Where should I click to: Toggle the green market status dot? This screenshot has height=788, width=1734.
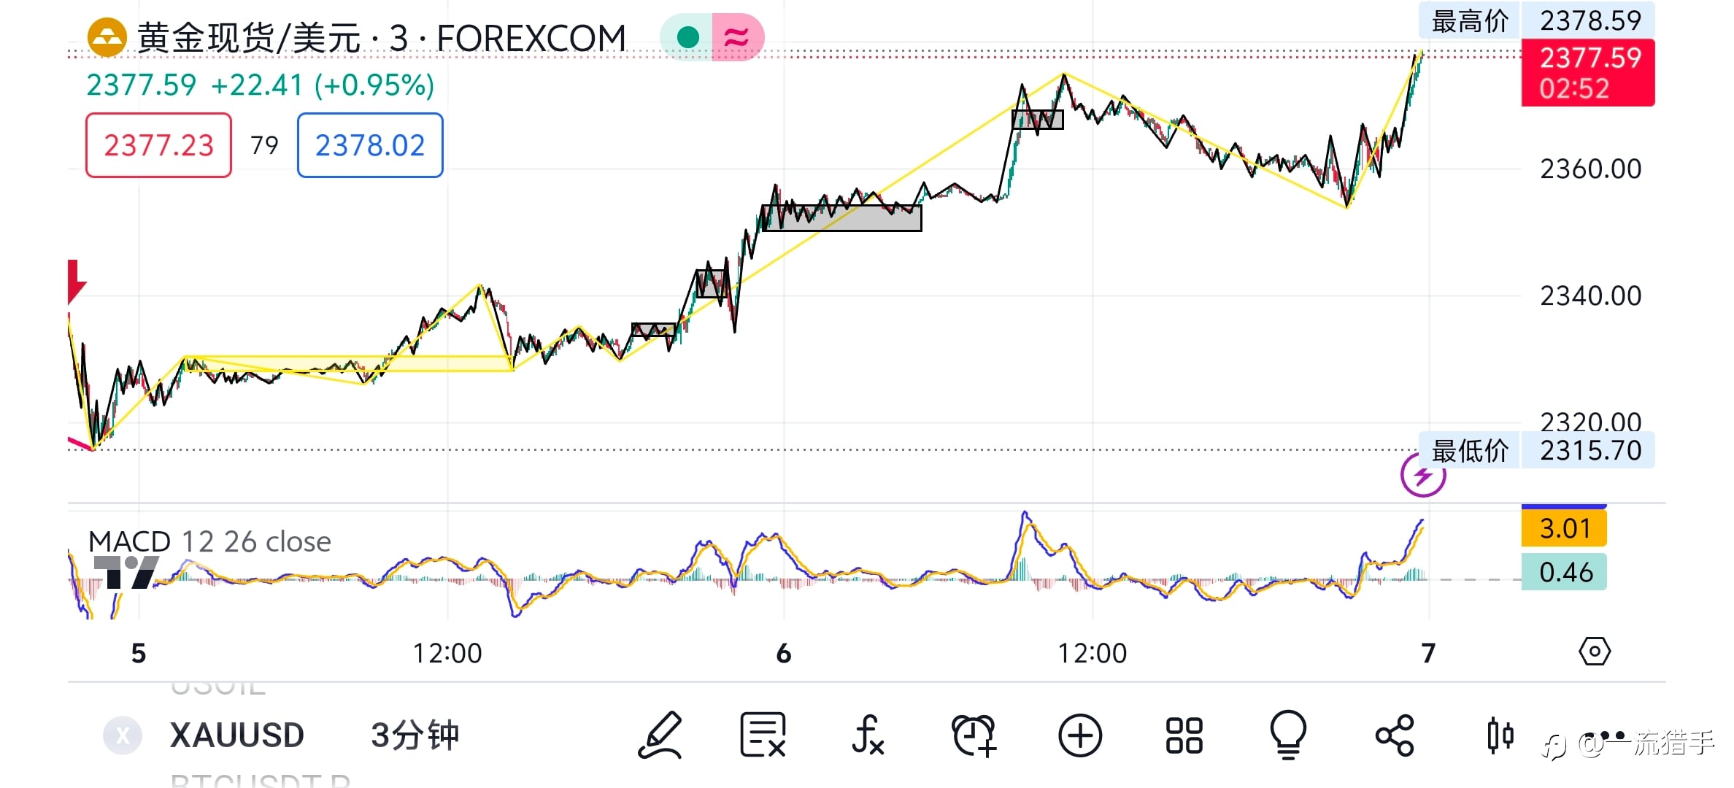pos(687,37)
